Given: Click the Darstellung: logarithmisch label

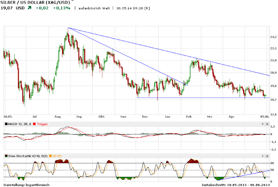Looking at the screenshot, I should click(25, 184).
